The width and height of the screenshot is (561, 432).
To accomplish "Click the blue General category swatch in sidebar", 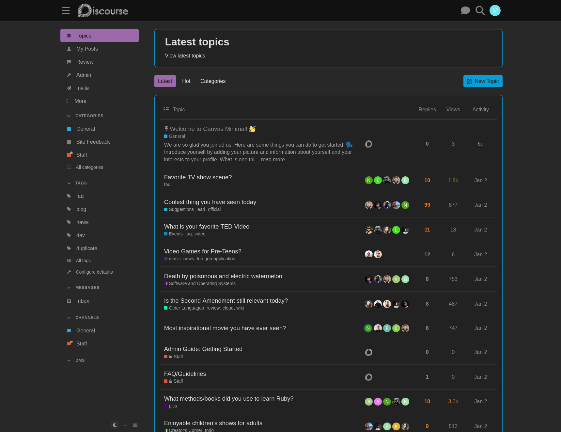I will click(x=69, y=129).
